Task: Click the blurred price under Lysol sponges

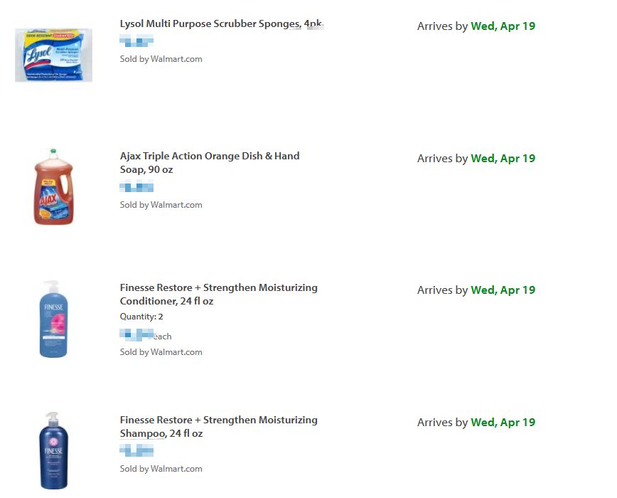Action: [x=136, y=41]
